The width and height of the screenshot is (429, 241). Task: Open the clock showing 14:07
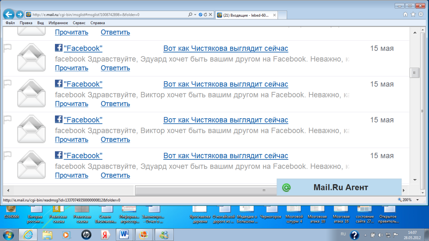pos(412,235)
